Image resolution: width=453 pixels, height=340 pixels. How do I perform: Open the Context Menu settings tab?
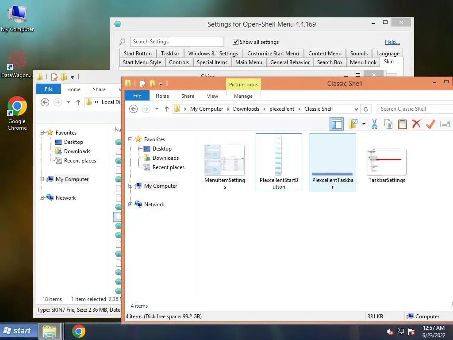click(x=325, y=54)
